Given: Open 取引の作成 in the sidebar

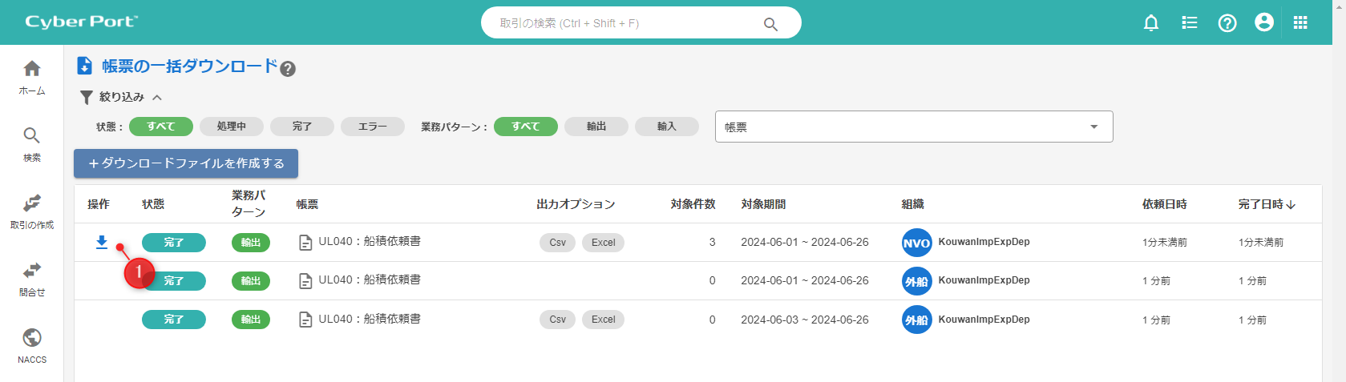Looking at the screenshot, I should click(x=32, y=212).
